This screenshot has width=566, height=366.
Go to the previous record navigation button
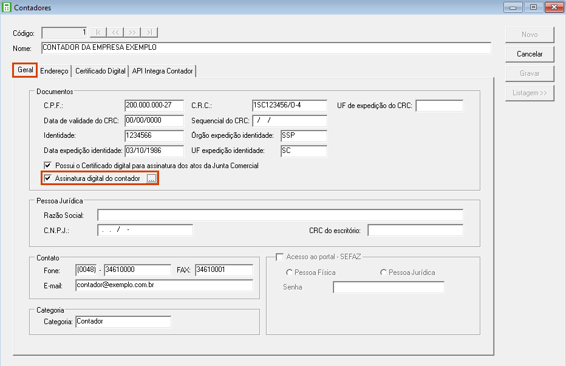(x=115, y=33)
